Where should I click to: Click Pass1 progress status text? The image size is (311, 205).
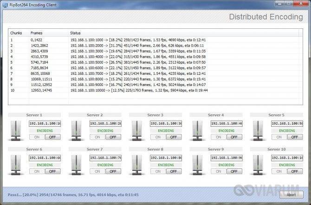(73, 195)
